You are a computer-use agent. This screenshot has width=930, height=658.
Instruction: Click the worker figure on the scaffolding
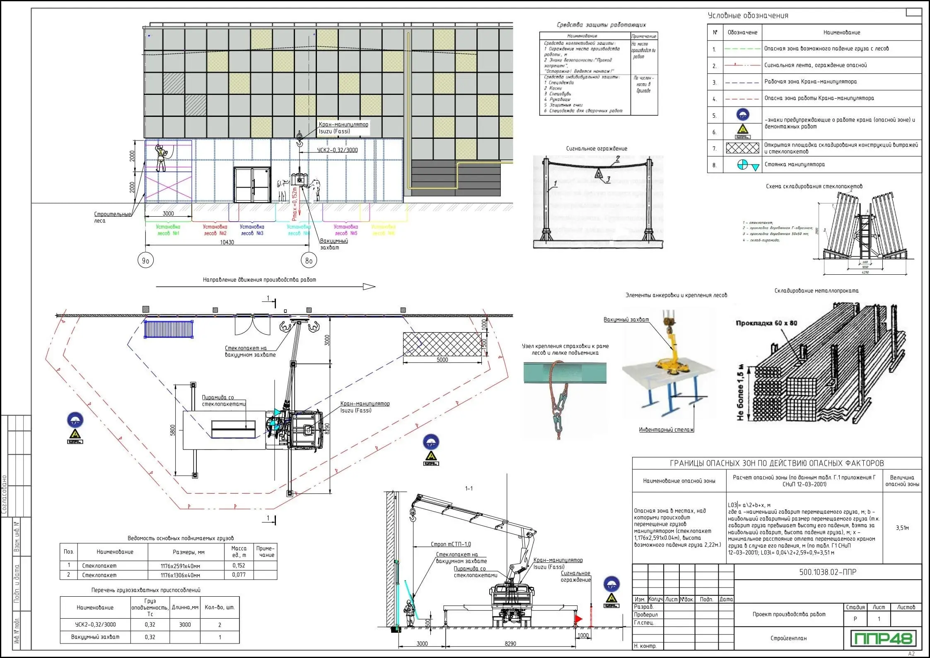(160, 158)
